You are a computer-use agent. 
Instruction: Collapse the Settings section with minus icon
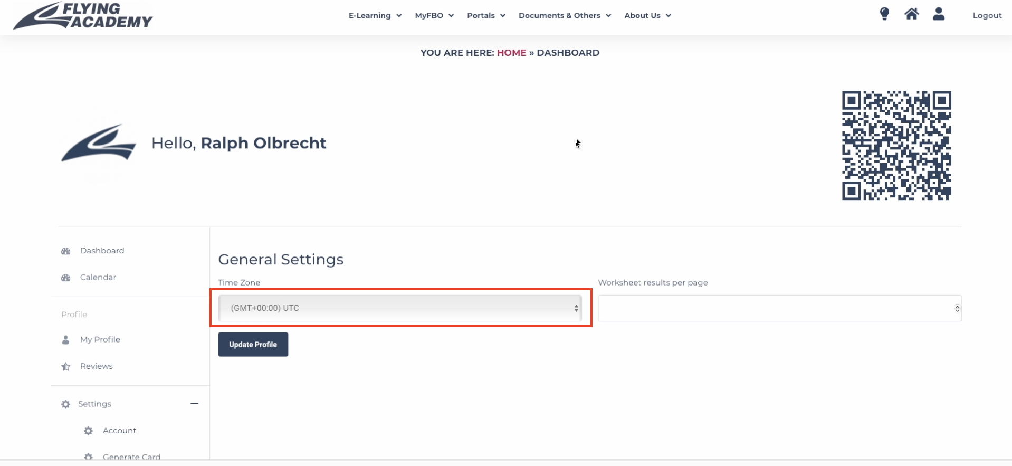coord(194,404)
